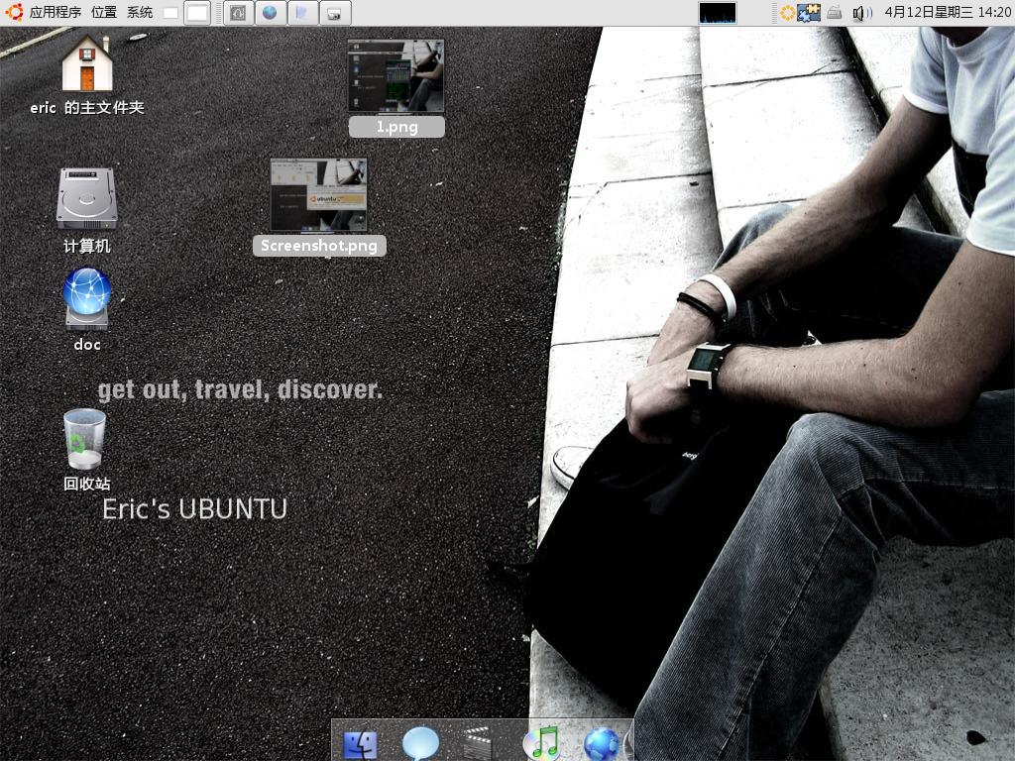1015x761 pixels.
Task: Open eric 的主文件夹 home folder icon
Action: (87, 63)
